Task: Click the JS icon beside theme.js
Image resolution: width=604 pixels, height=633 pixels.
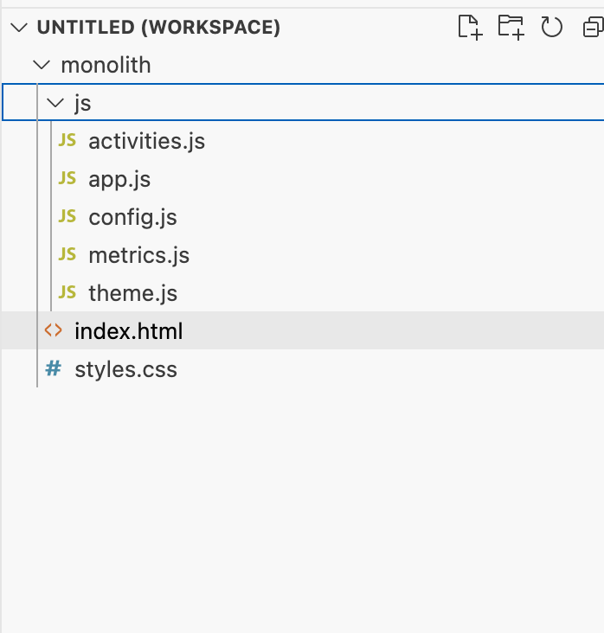Action: [x=67, y=292]
